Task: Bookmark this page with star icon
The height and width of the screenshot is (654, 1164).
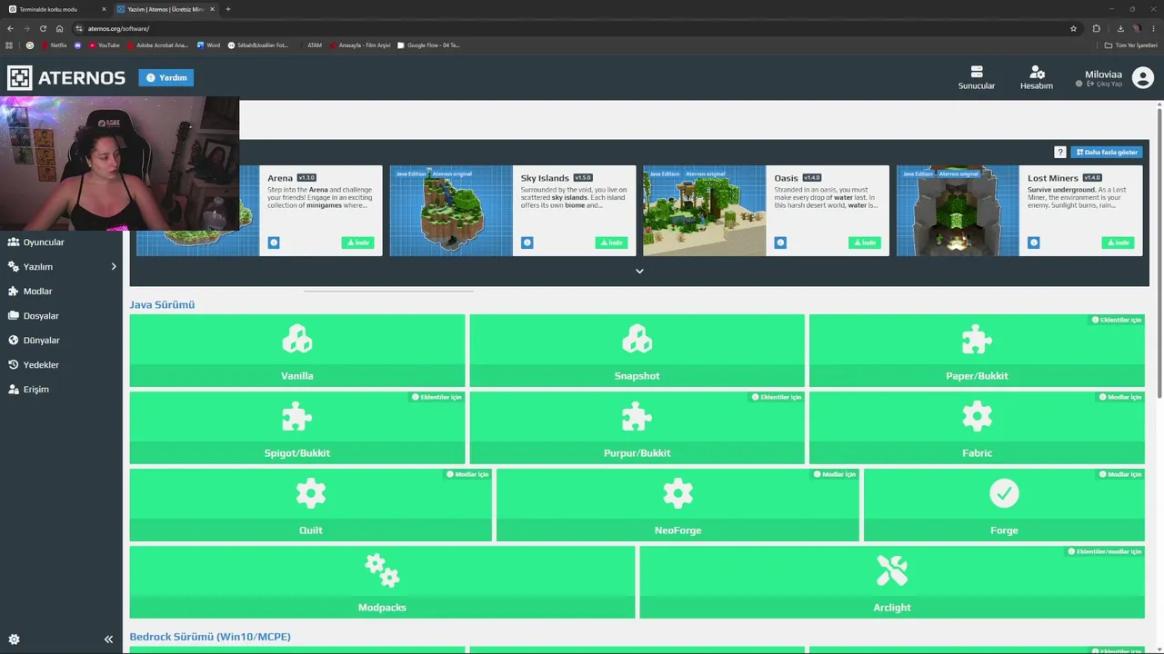Action: [1073, 28]
